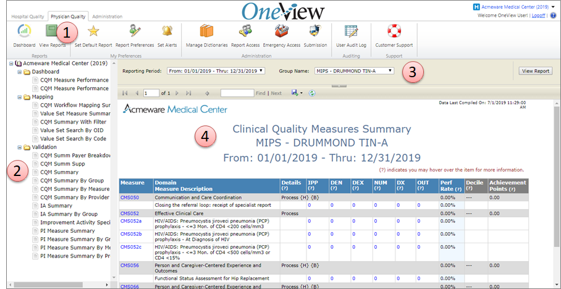Click the Emergency Access toolbox icon
561x289 pixels.
click(281, 31)
